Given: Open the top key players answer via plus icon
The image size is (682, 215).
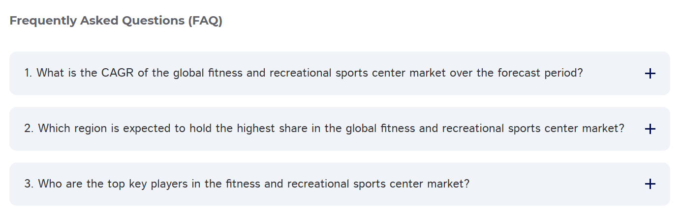Looking at the screenshot, I should (650, 184).
